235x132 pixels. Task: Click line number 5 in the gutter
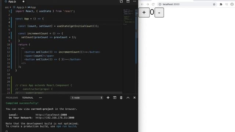click(x=9, y=26)
